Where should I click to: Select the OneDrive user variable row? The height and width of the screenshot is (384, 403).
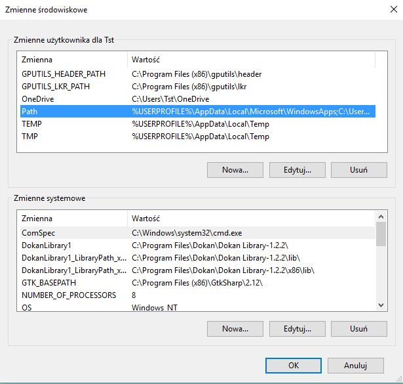198,99
